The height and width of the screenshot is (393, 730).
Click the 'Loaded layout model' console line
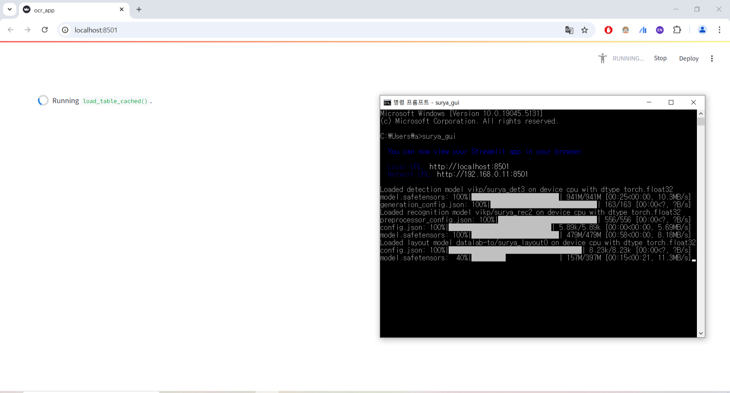tap(538, 243)
